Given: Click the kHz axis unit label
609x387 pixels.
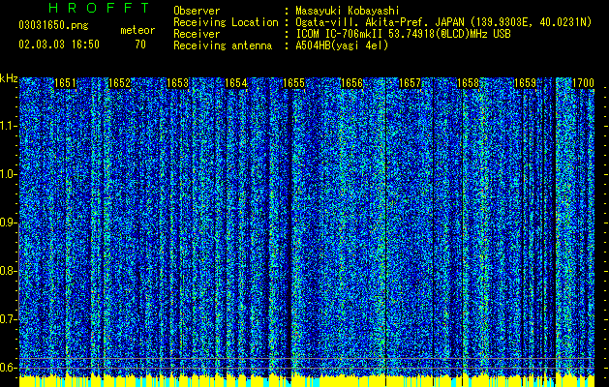Looking at the screenshot, I should click(x=9, y=78).
